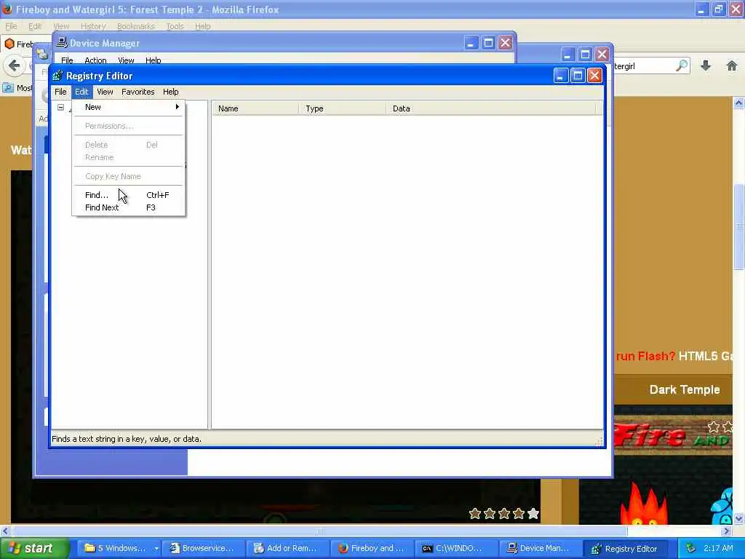Open Firefox downloads arrow icon
Viewport: 745px width, 559px height.
coord(706,66)
